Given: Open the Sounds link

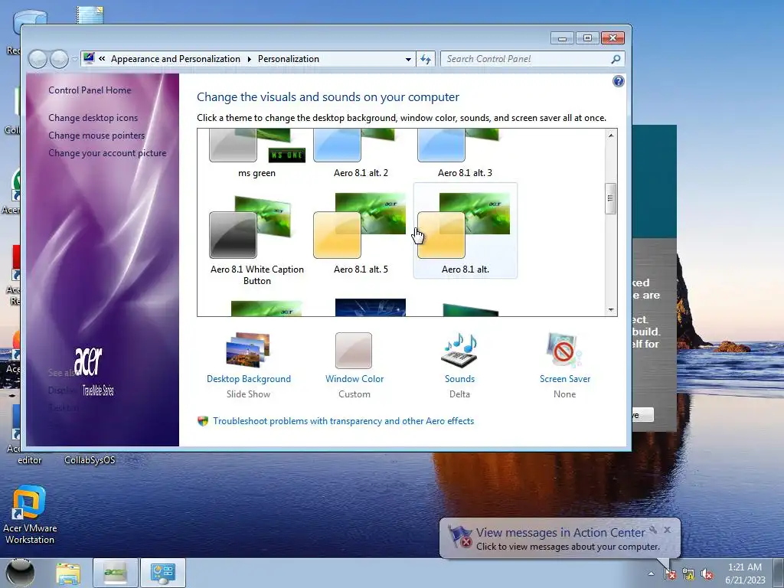Looking at the screenshot, I should 459,379.
